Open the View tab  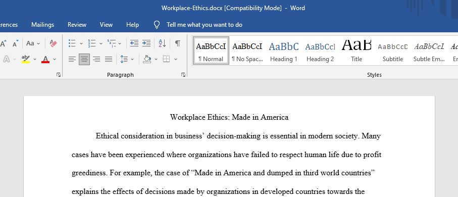[106, 25]
